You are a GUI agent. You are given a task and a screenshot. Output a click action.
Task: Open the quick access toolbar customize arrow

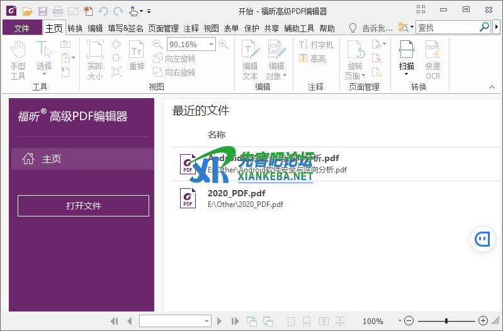click(x=149, y=11)
